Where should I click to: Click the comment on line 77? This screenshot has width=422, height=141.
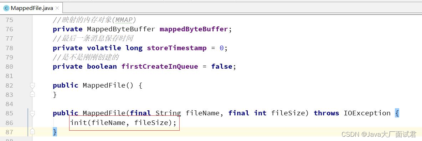coord(93,38)
